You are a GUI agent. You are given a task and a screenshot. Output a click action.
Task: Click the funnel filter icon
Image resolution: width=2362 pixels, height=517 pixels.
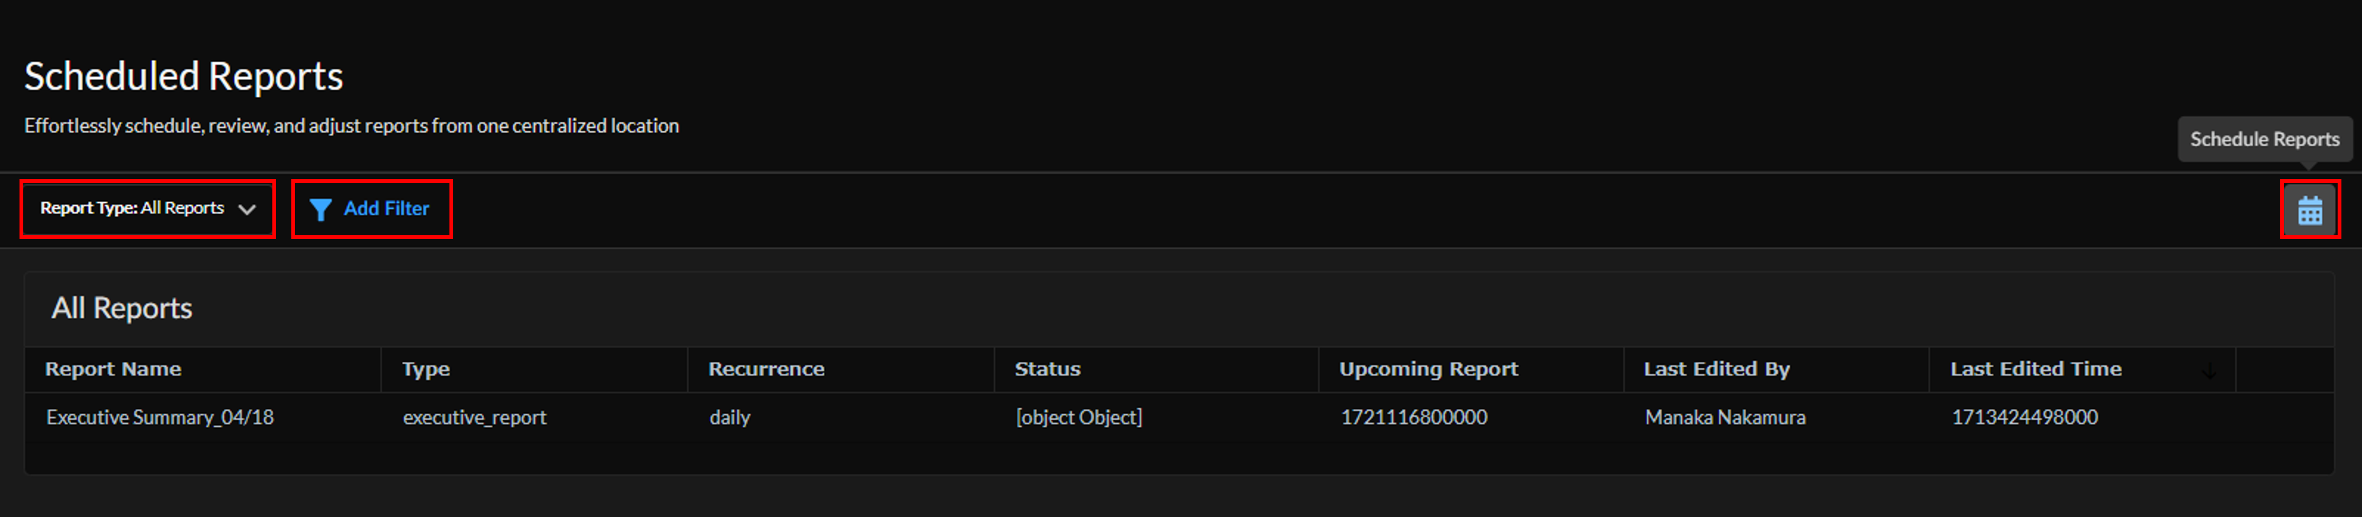pyautogui.click(x=320, y=209)
